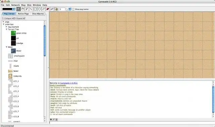Open the Gametable 2.0.RC2 link
Image resolution: width=215 pixels, height=127 pixels.
pyautogui.click(x=69, y=83)
